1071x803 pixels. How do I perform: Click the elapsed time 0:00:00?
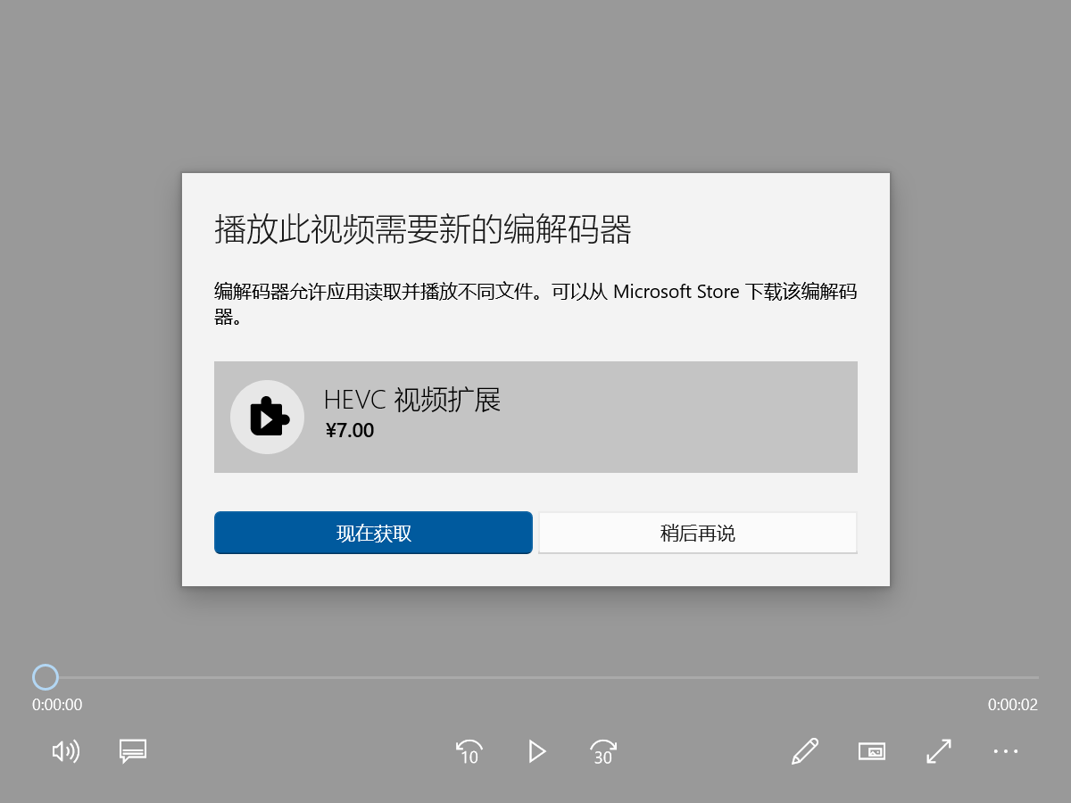tap(57, 705)
